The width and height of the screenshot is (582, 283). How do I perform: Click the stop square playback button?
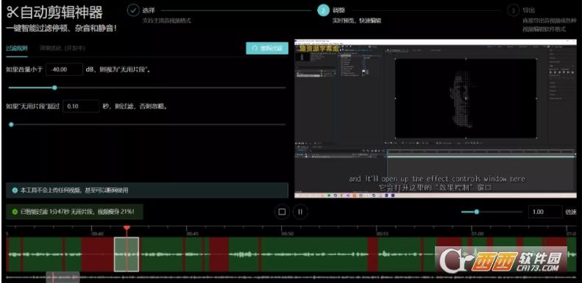(282, 212)
